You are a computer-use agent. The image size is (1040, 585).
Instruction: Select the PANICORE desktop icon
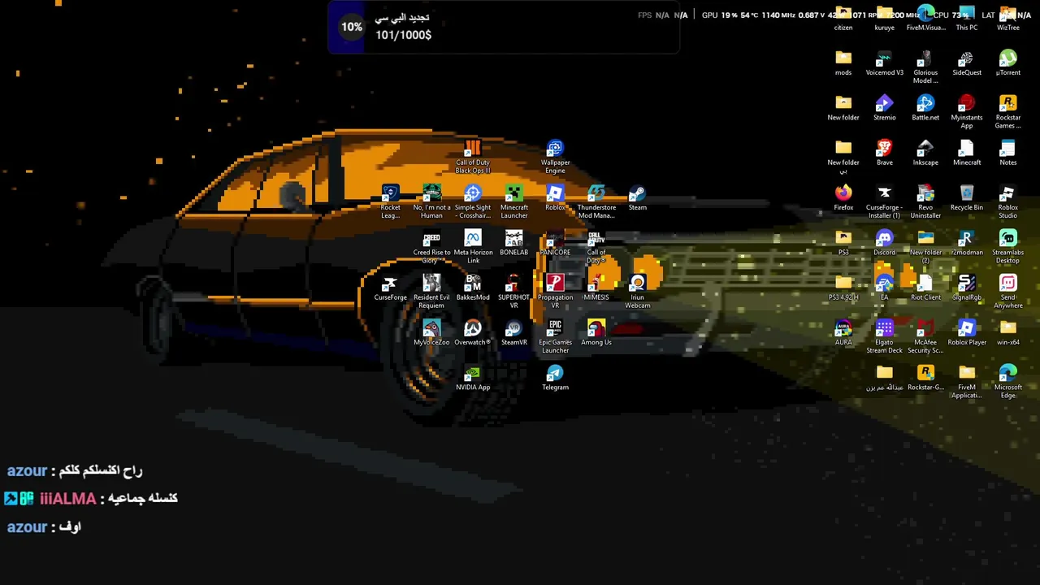tap(555, 242)
